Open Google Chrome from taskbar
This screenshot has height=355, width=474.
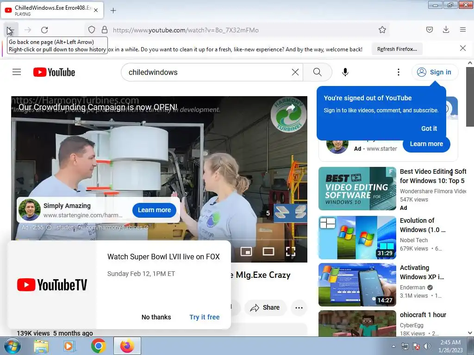click(x=98, y=346)
